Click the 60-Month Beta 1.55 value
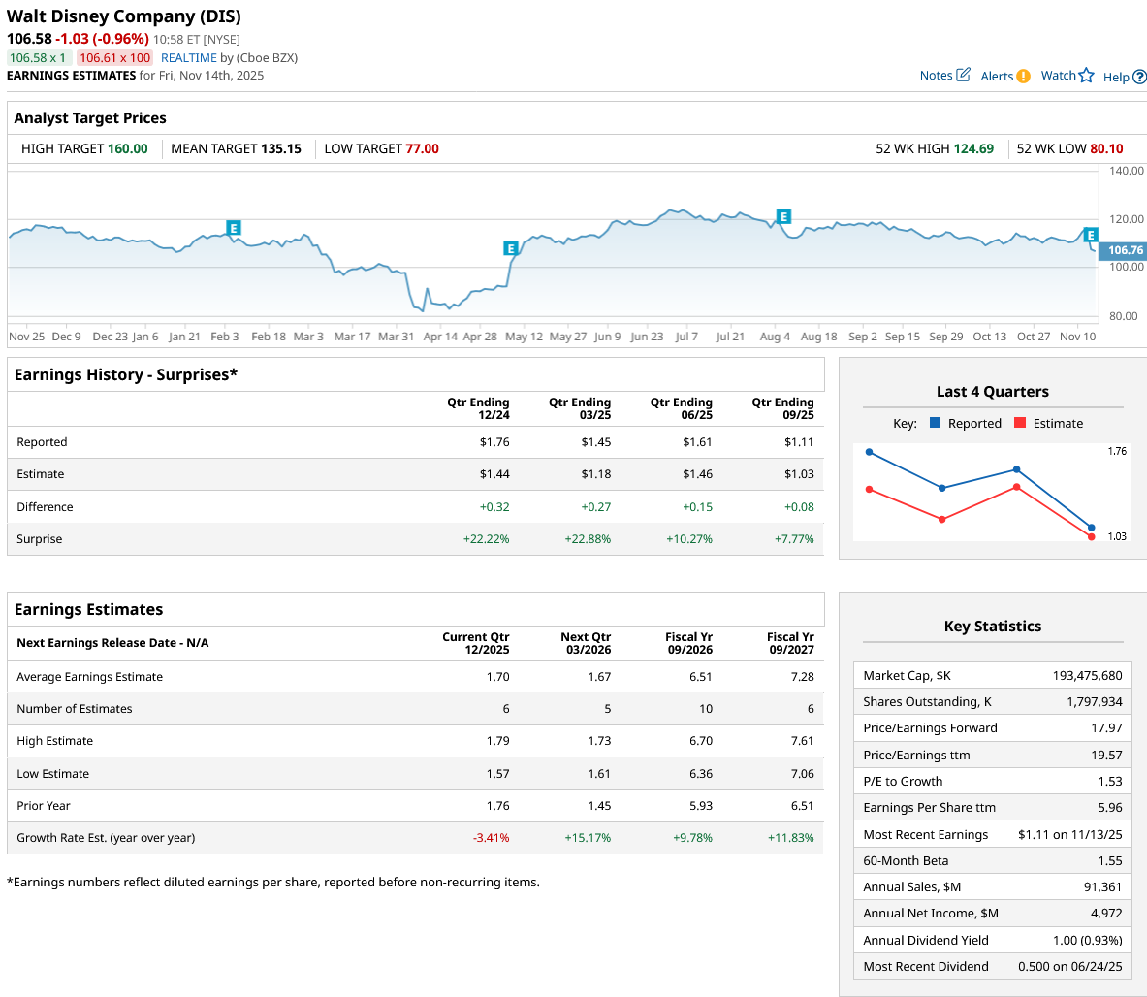The height and width of the screenshot is (997, 1147). point(1110,861)
